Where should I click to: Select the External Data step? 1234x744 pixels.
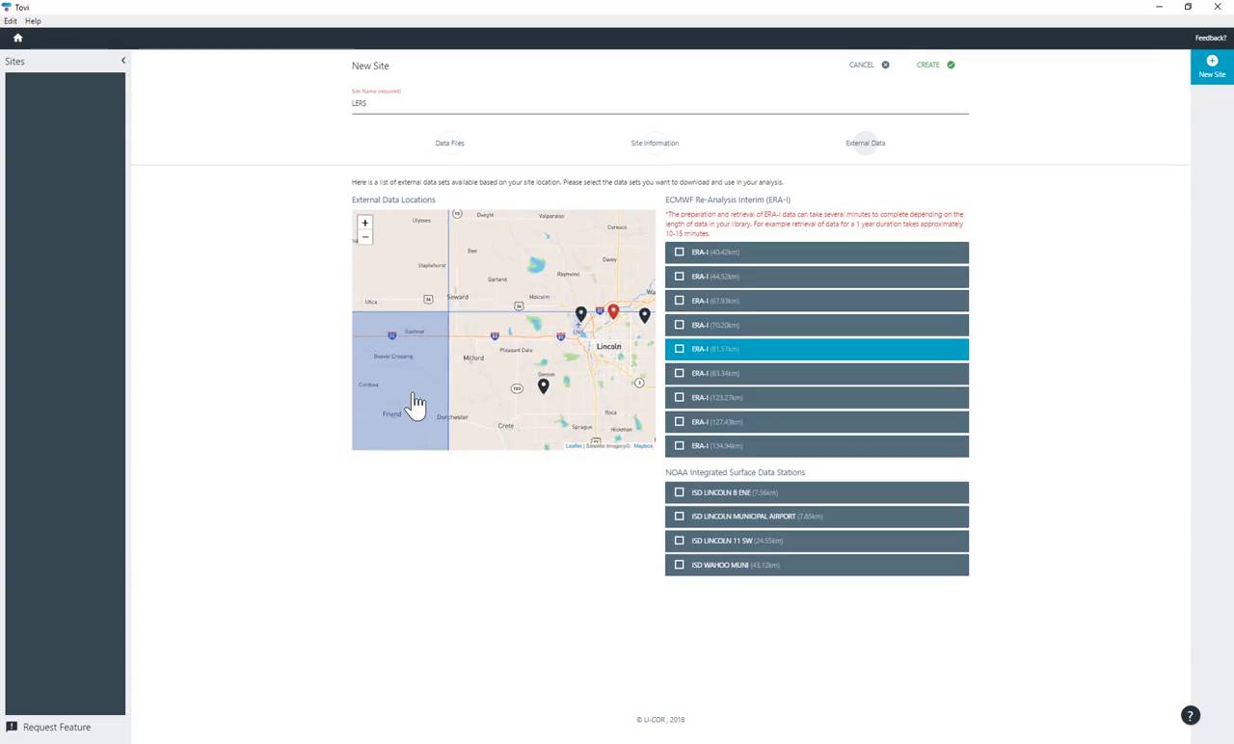(865, 143)
